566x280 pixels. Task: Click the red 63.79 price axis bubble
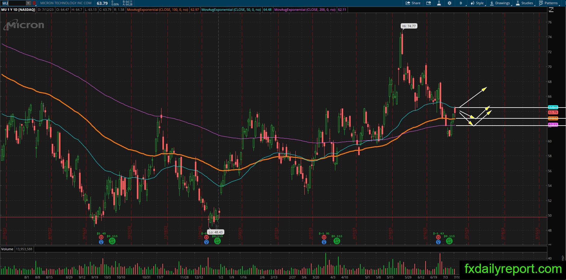(553, 112)
